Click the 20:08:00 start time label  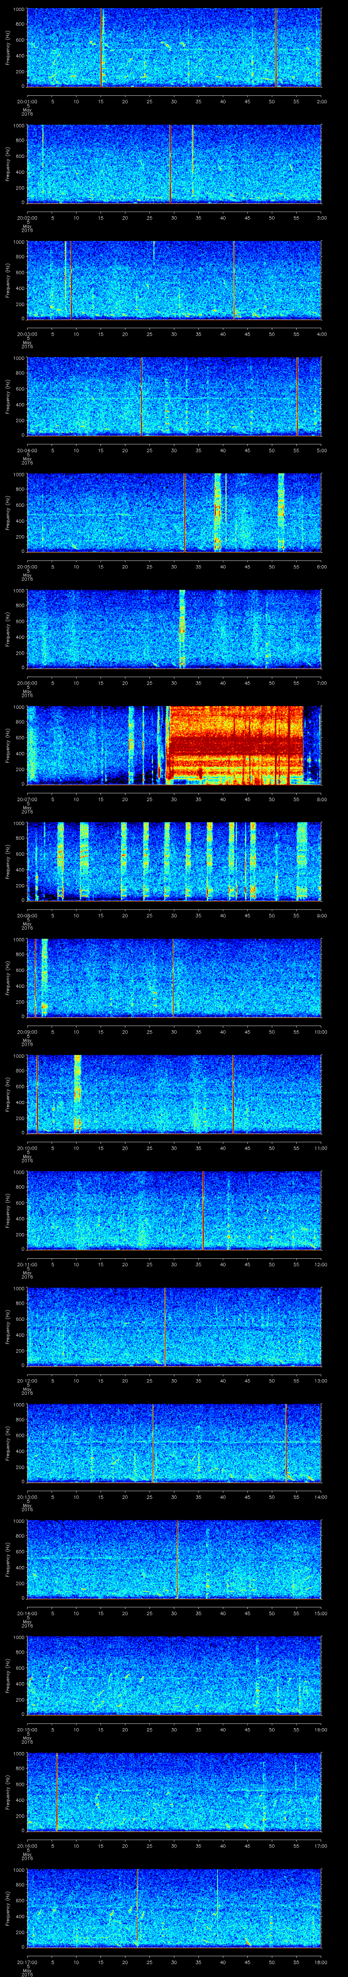point(27,916)
